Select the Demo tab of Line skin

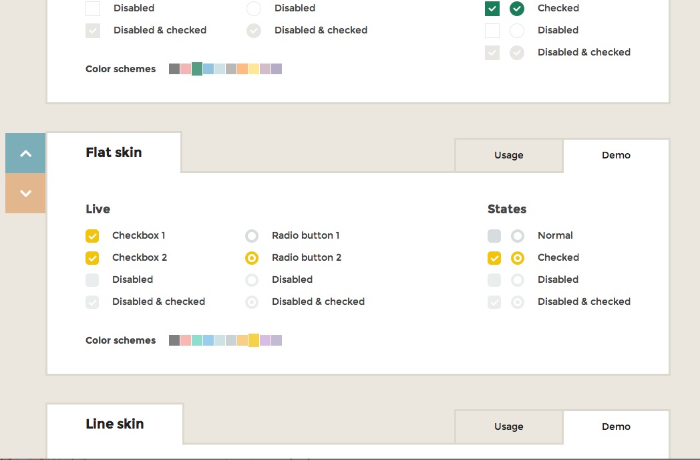(x=616, y=427)
